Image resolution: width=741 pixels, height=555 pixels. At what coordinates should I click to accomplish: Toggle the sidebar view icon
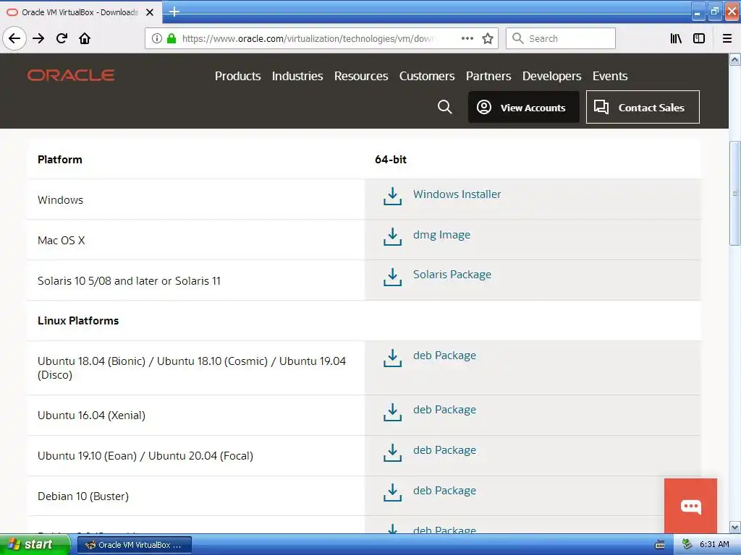point(699,38)
